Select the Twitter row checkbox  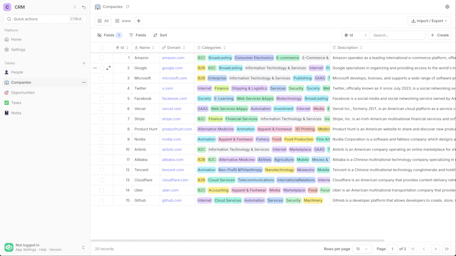click(101, 88)
